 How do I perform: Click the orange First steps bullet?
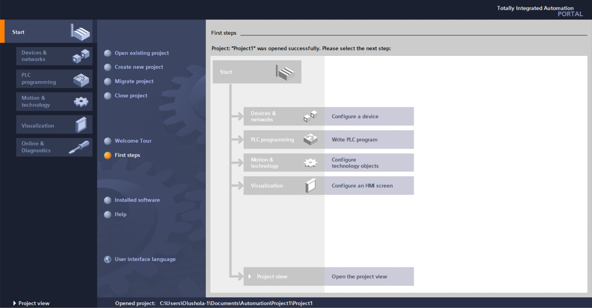(108, 155)
